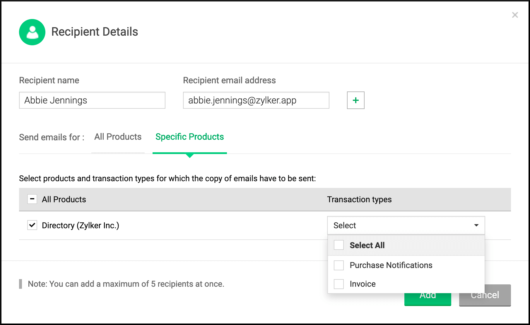Check the Select All checkbox
Image resolution: width=530 pixels, height=325 pixels.
tap(339, 245)
